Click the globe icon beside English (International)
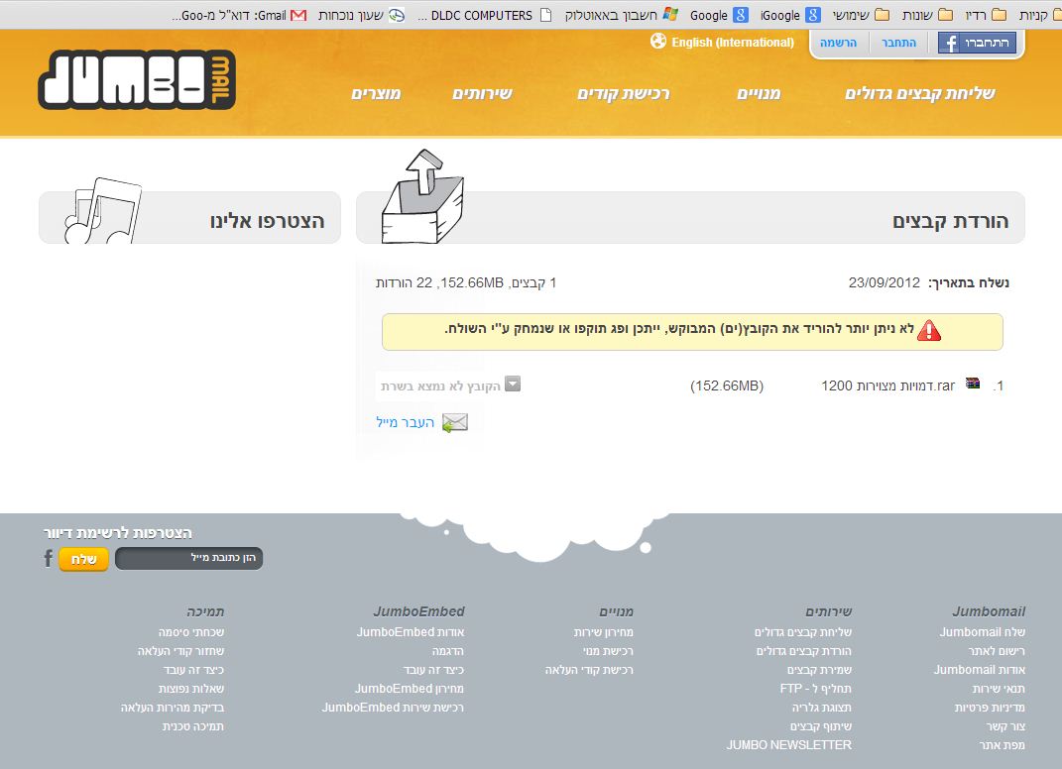Viewport: 1062px width, 769px height. [x=658, y=42]
